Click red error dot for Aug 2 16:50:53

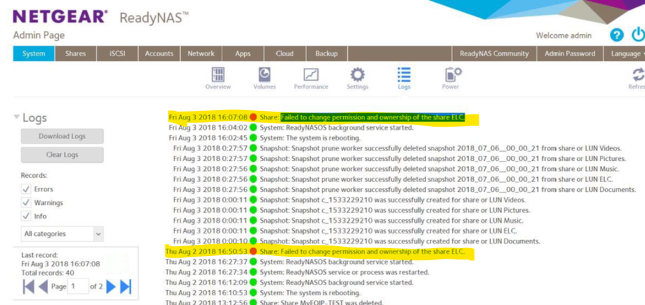click(253, 251)
